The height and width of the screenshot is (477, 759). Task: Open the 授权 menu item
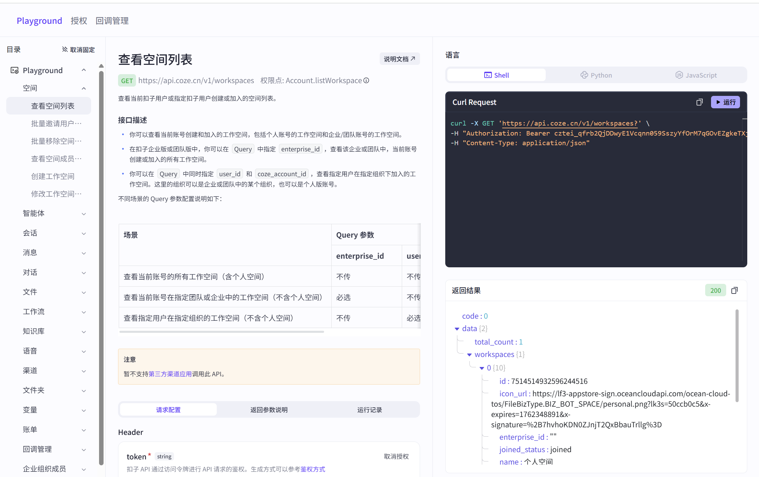pyautogui.click(x=79, y=21)
